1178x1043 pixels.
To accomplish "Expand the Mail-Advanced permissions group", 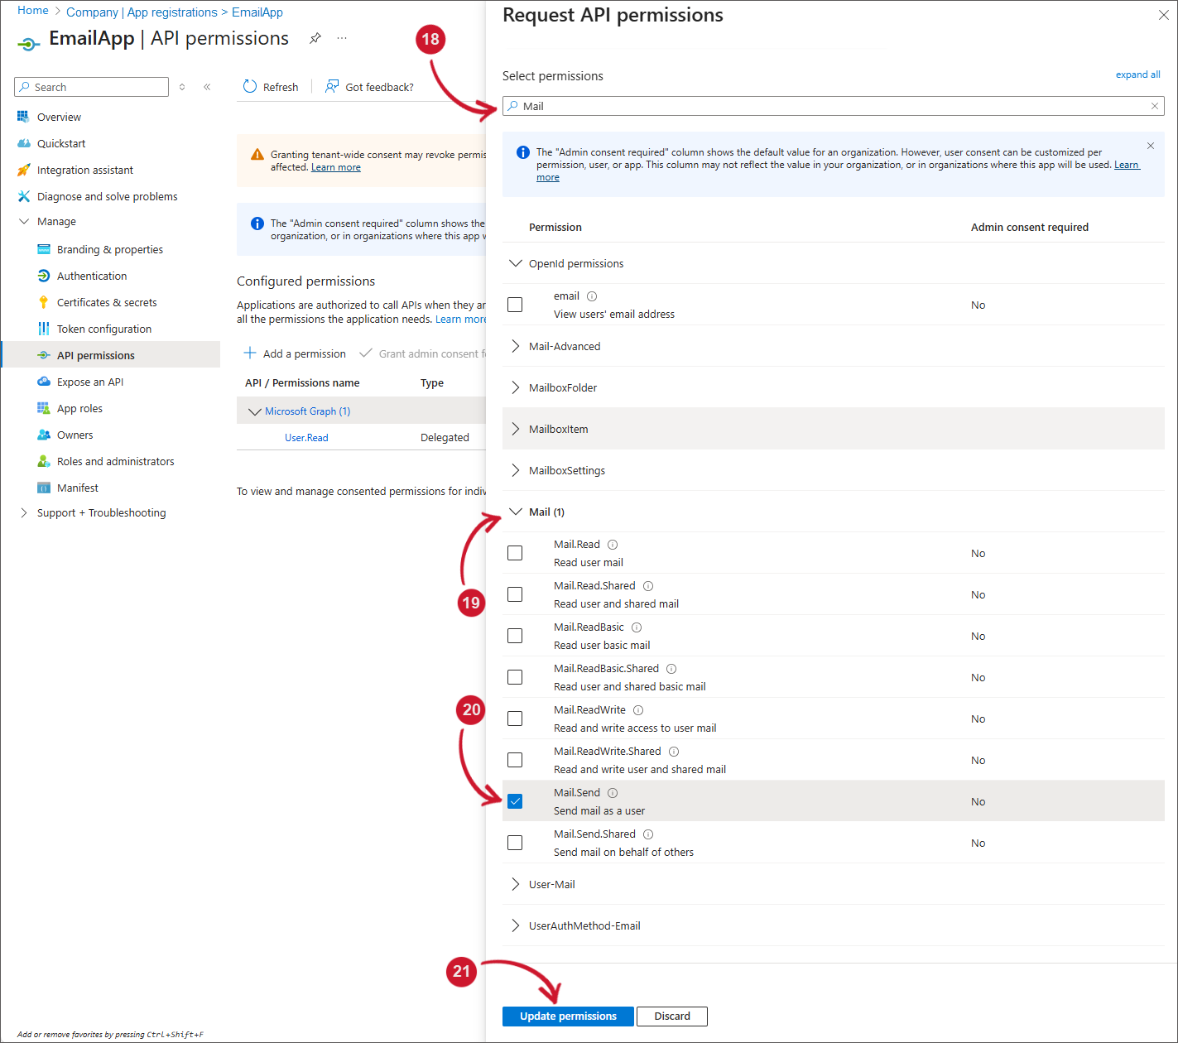I will 516,346.
